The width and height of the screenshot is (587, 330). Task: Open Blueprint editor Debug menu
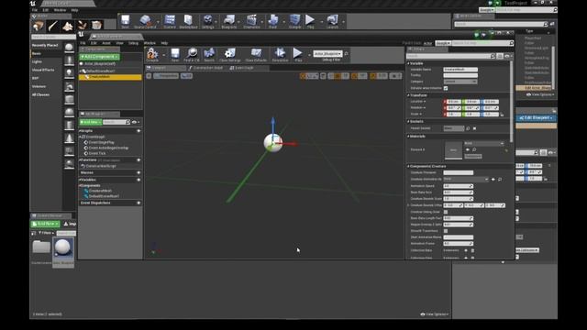pos(133,43)
